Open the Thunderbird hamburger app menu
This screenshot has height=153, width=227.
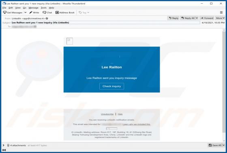coord(221,13)
